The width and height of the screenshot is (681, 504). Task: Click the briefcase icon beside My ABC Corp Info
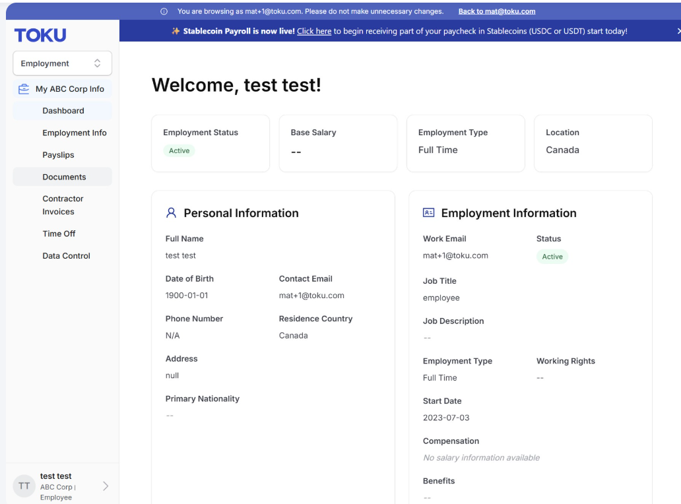[24, 89]
